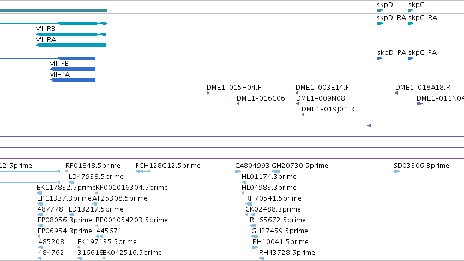Pick the LD47938.5prime EST label
This screenshot has width=464, height=261.
click(96, 177)
